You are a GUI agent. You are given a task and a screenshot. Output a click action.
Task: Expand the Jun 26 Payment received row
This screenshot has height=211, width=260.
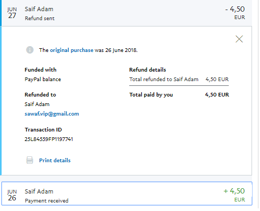pos(127,194)
